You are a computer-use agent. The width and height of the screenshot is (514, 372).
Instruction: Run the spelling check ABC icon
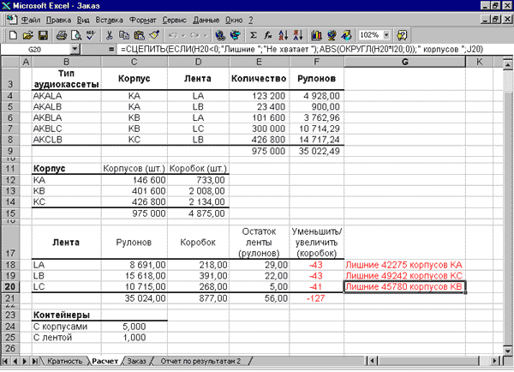click(91, 35)
